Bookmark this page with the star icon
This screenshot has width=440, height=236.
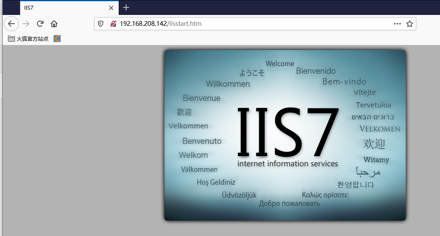[409, 24]
